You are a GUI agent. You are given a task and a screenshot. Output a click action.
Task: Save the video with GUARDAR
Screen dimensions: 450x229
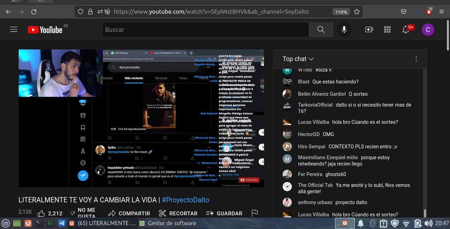click(224, 213)
